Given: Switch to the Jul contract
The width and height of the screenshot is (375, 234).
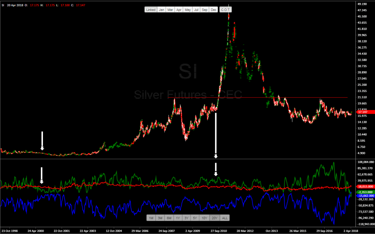Looking at the screenshot, I should coord(196,10).
